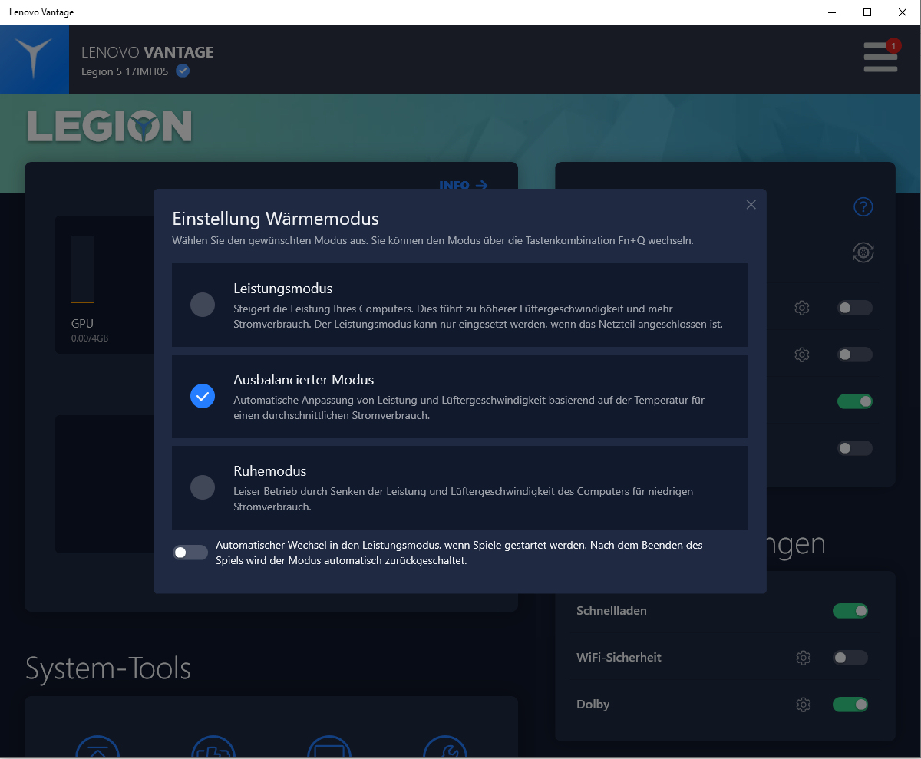Click the GPU memory usage bar
The height and width of the screenshot is (759, 921).
[x=83, y=270]
